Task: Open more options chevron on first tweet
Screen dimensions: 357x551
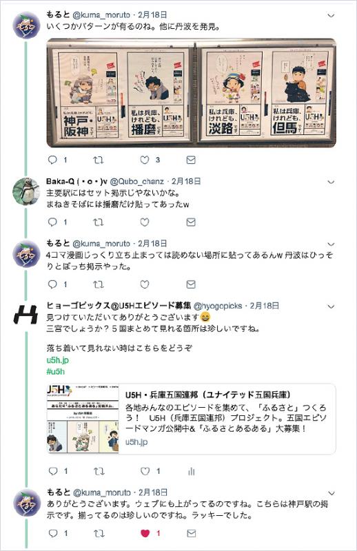Action: pyautogui.click(x=331, y=15)
